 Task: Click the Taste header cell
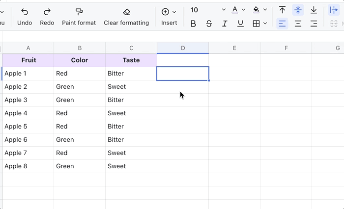[131, 60]
